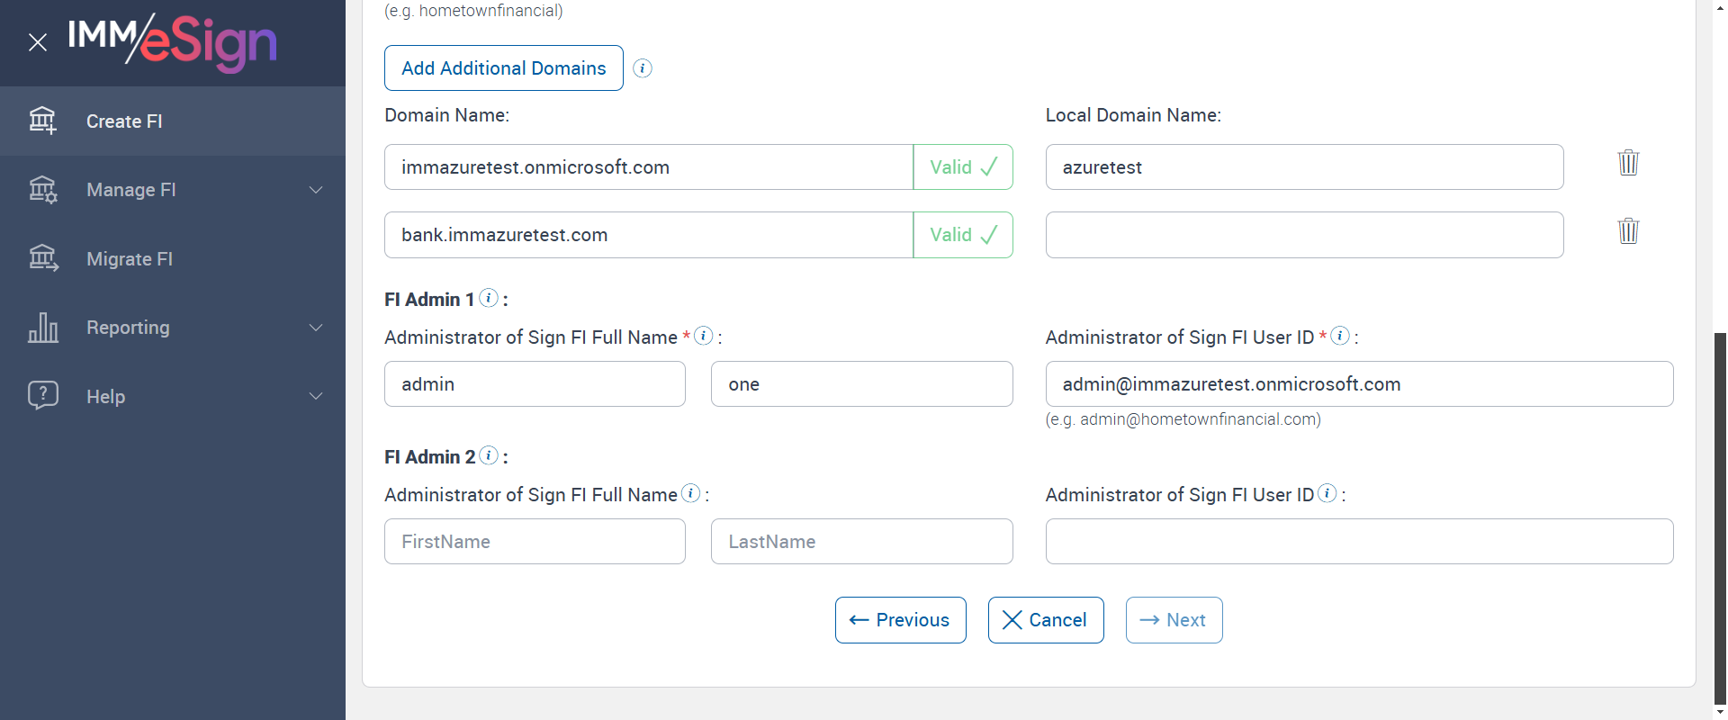Show info for FI Admin 1 Full Name
The width and height of the screenshot is (1728, 720).
(x=704, y=336)
